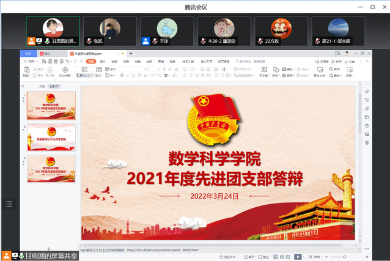Click 于泳's blue user status icon
This screenshot has height=261, width=390.
pyautogui.click(x=145, y=41)
